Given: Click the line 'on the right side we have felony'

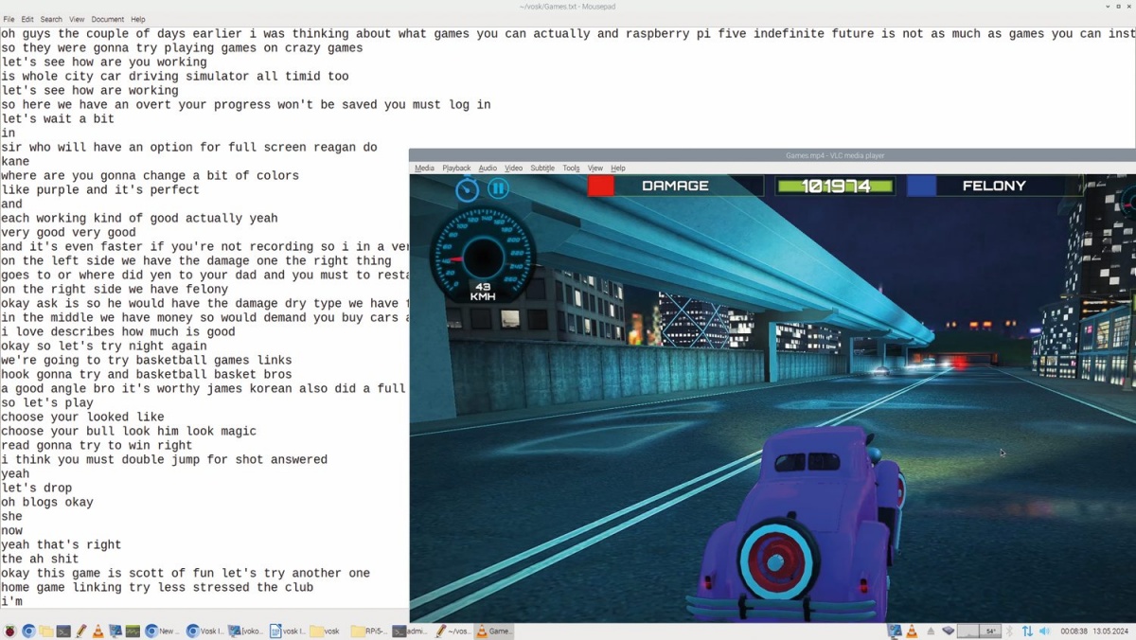Looking at the screenshot, I should 115,290.
